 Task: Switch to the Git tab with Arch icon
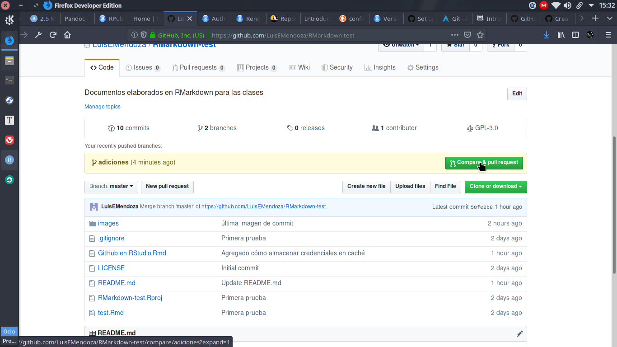455,19
